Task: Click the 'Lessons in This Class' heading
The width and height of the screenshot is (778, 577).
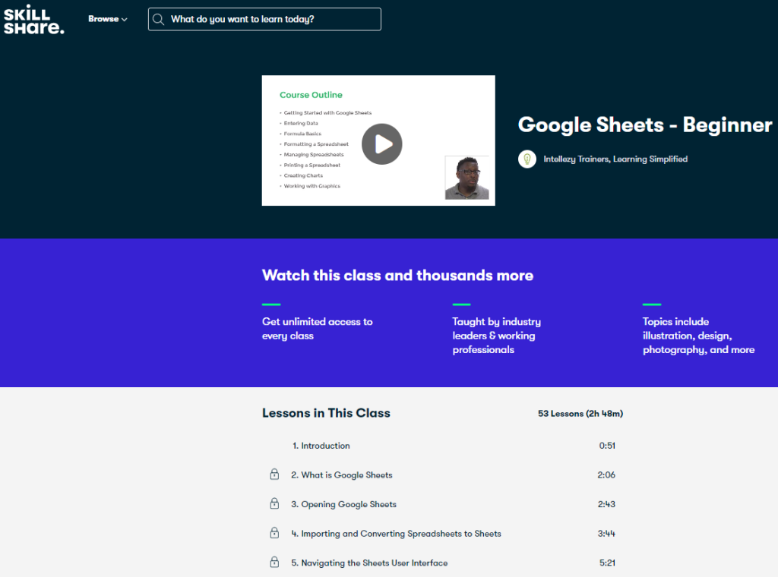Action: pyautogui.click(x=326, y=413)
